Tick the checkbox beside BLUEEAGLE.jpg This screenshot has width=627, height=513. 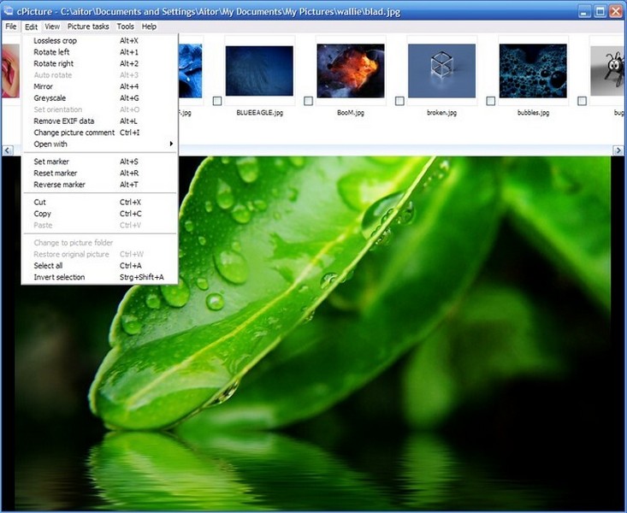217,101
